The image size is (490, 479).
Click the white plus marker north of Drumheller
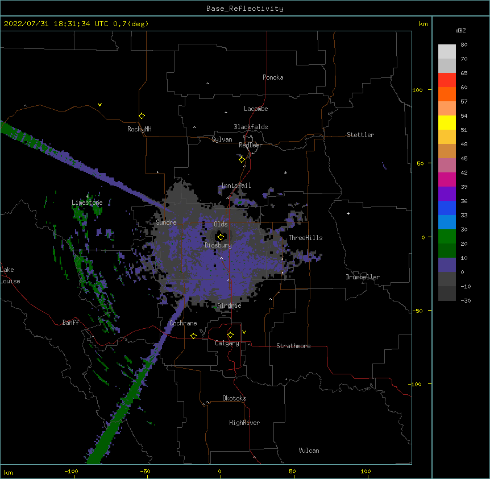pyautogui.click(x=348, y=213)
